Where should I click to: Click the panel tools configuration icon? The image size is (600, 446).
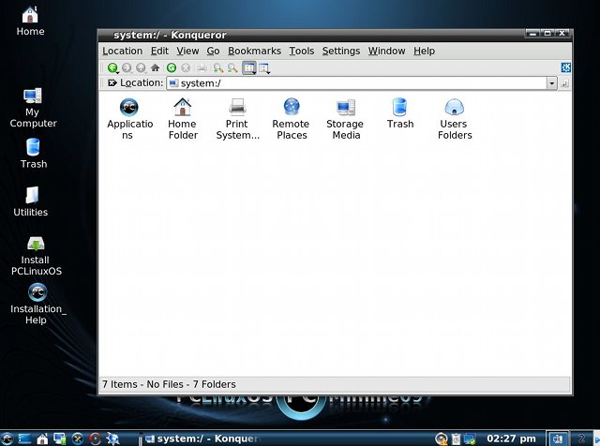click(x=77, y=439)
